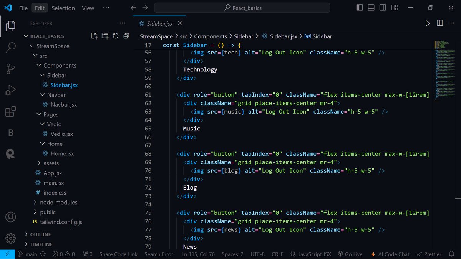461x259 pixels.
Task: Open the Accounts menu icon
Action: point(10,217)
